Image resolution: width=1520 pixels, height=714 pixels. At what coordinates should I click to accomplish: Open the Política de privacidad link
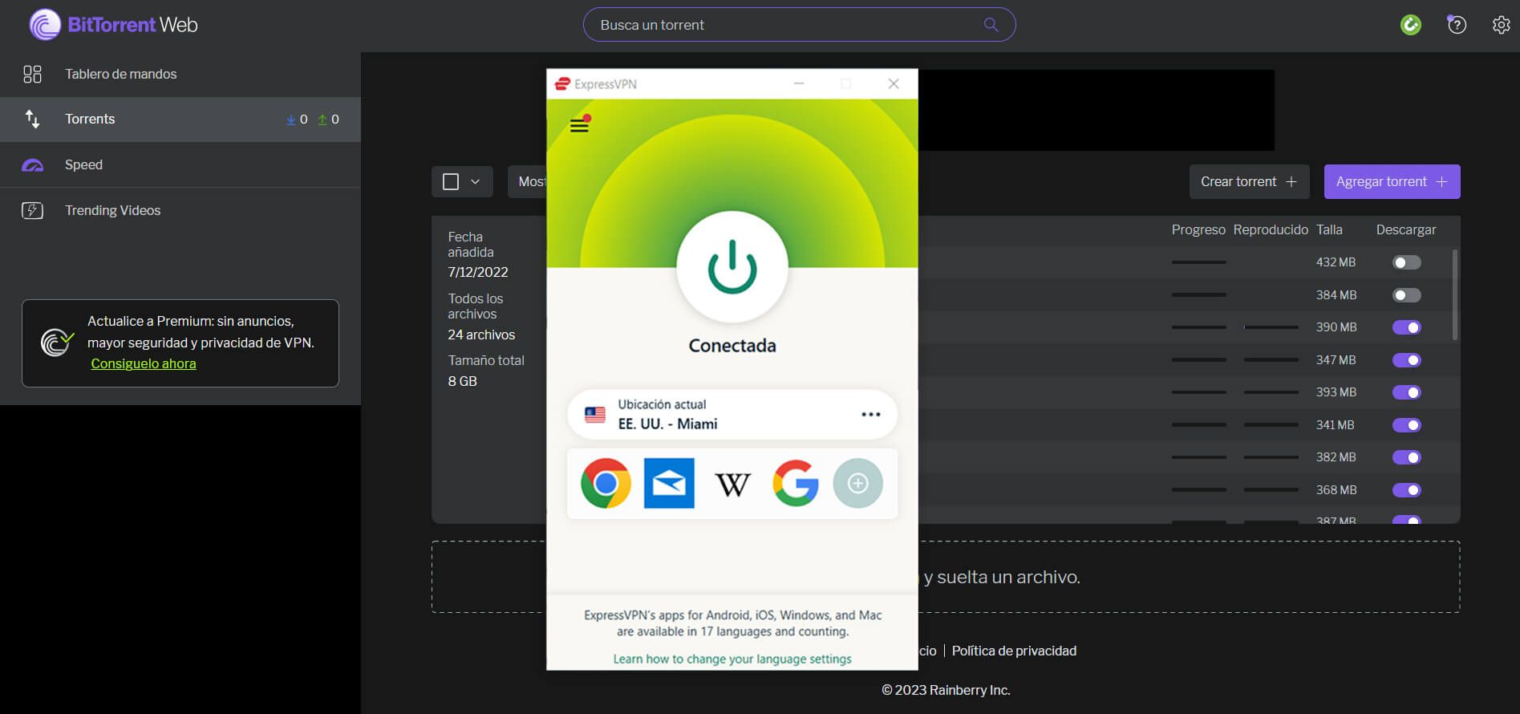pyautogui.click(x=1014, y=651)
